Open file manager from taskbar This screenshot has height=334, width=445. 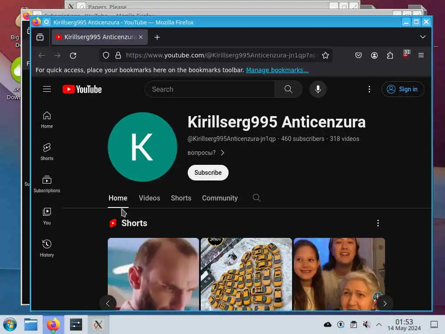coord(31,324)
